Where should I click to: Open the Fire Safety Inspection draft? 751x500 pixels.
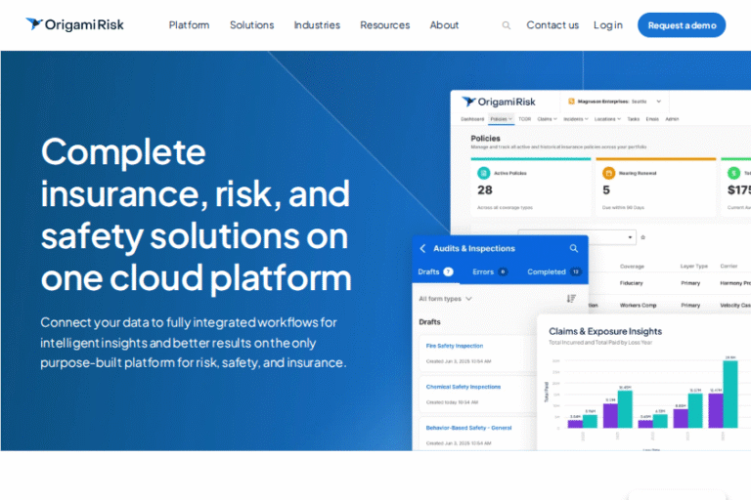coord(455,346)
